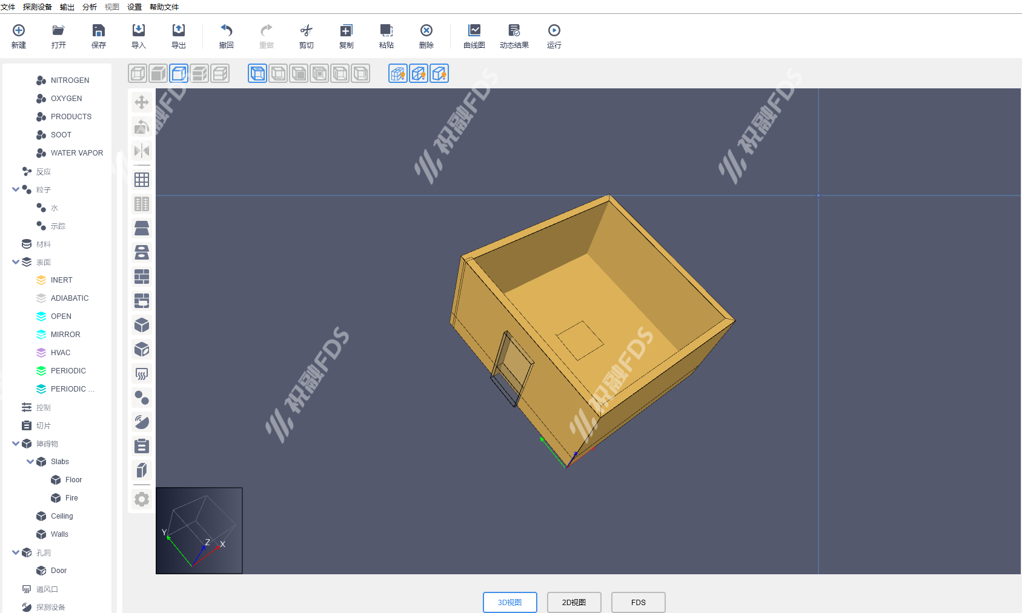Toggle the wireframe cube display mode
The height and width of the screenshot is (613, 1022).
coord(138,74)
